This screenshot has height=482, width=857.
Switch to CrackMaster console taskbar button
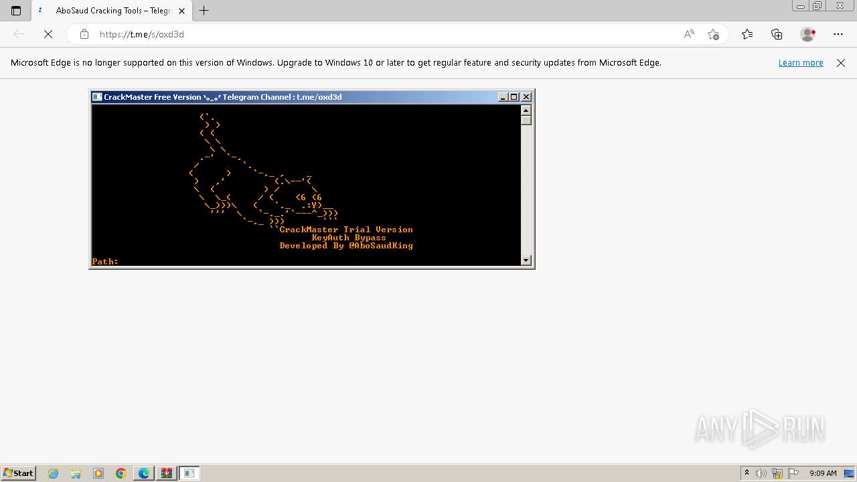coord(189,473)
